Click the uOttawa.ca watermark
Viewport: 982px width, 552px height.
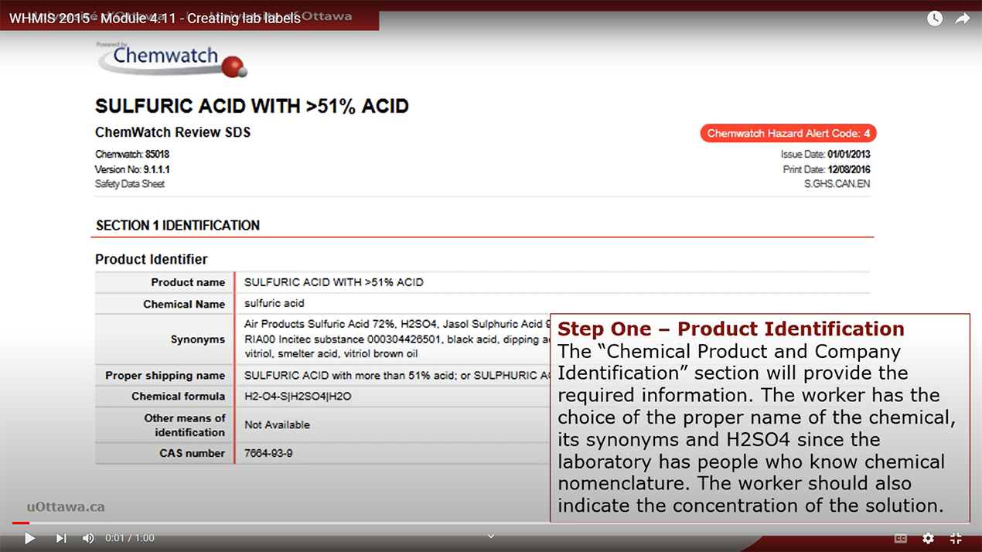tap(66, 506)
